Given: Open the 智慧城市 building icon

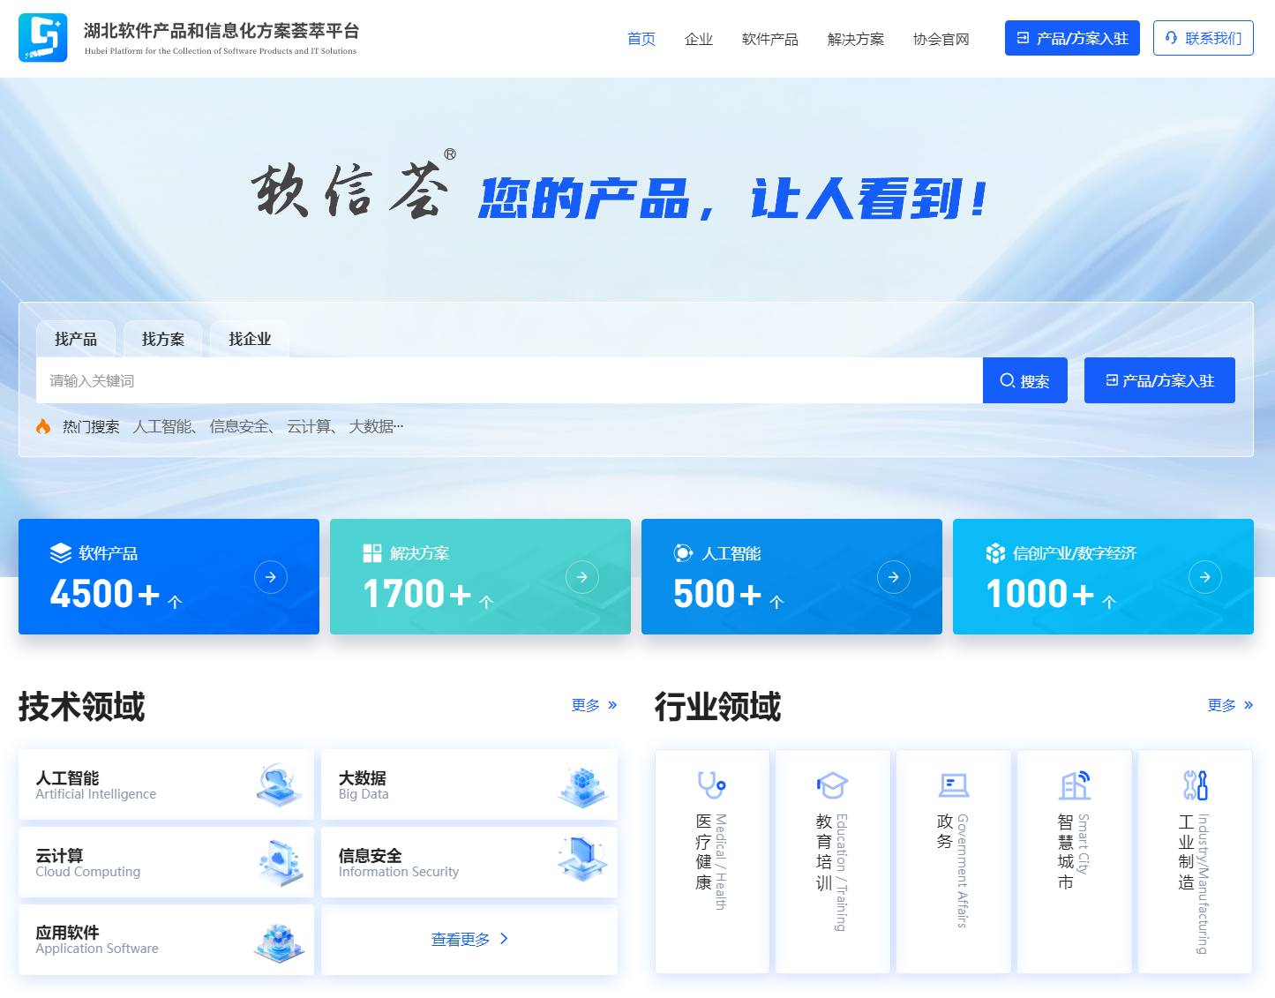Looking at the screenshot, I should click(1074, 784).
